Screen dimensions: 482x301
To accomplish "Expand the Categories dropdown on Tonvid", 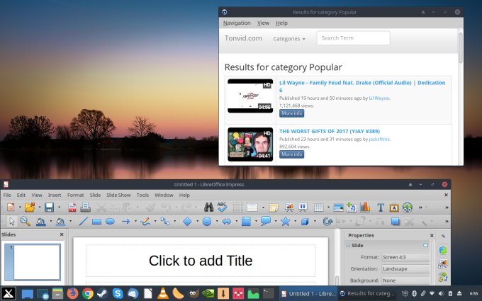I will pyautogui.click(x=289, y=38).
